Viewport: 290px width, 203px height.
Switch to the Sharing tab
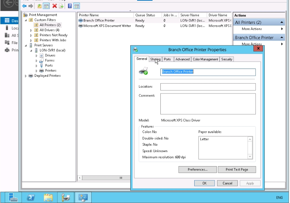(155, 59)
